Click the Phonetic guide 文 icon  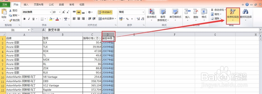(x=65, y=19)
